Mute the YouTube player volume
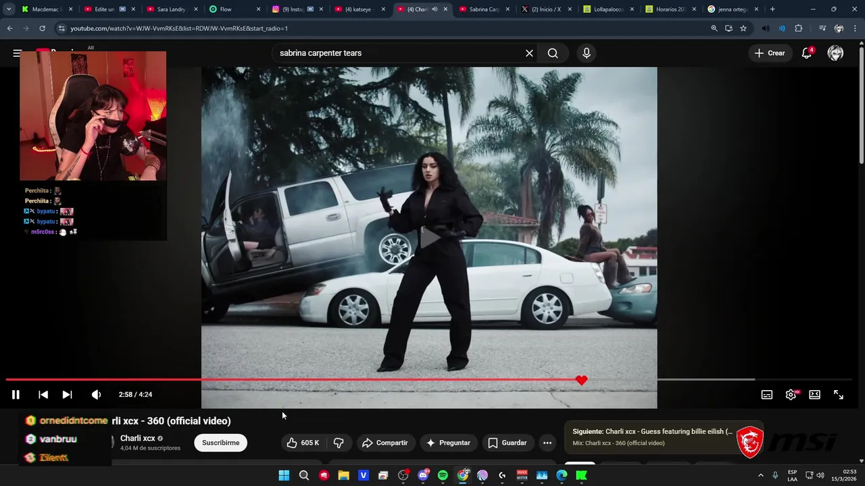Image resolution: width=865 pixels, height=486 pixels. tap(96, 395)
